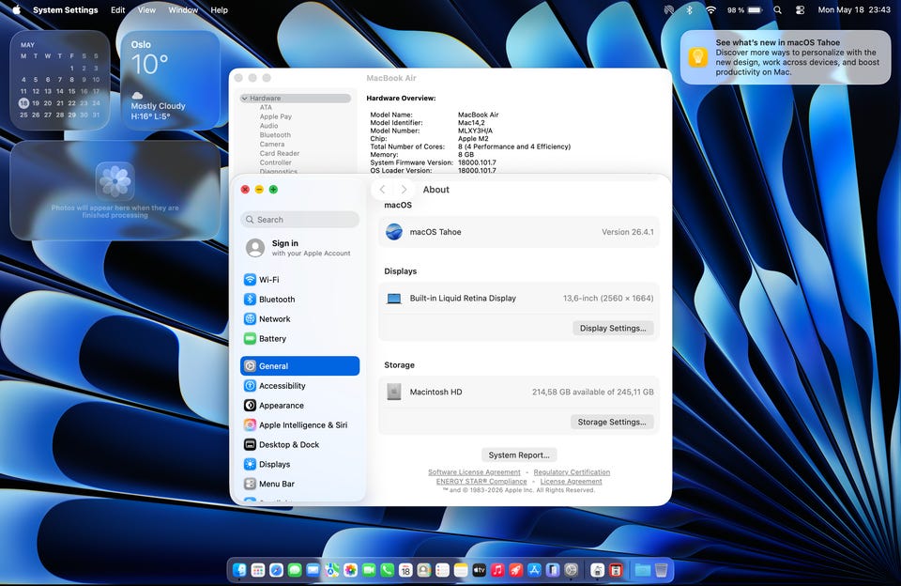The image size is (901, 586).
Task: Open the Regulatory Certification link
Action: tap(572, 472)
